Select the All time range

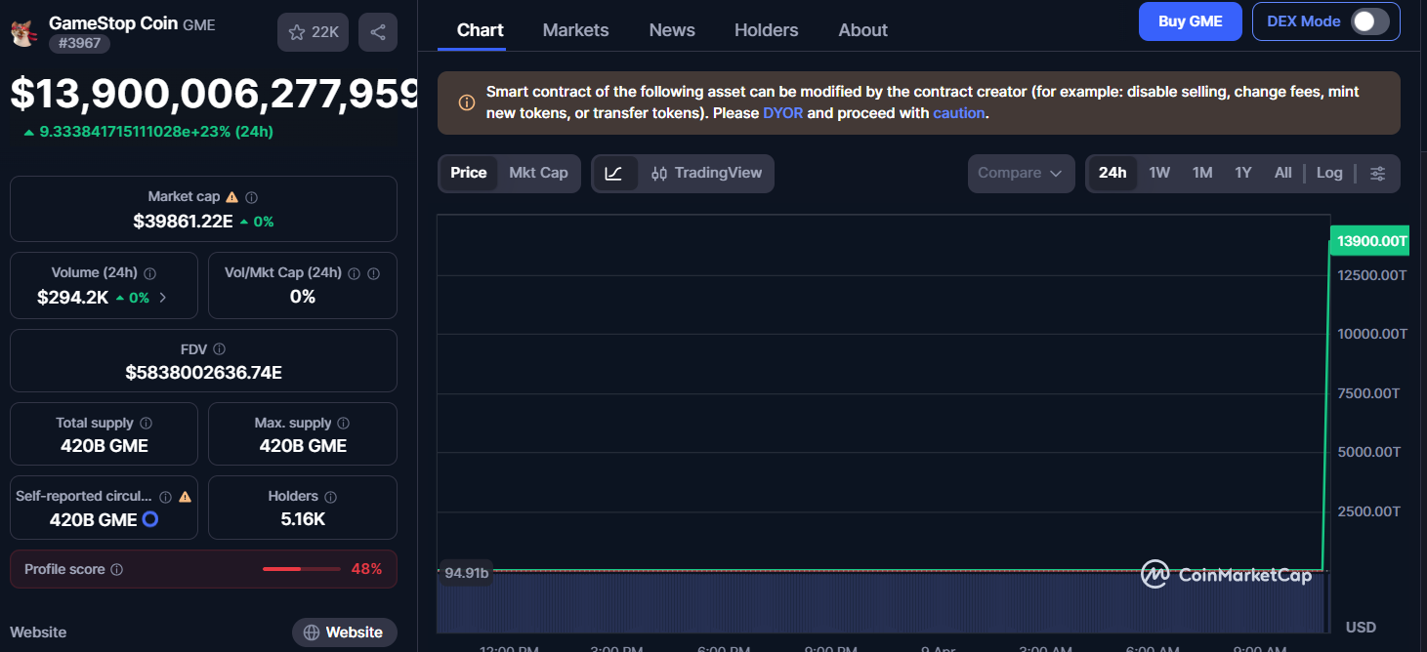pos(1282,173)
